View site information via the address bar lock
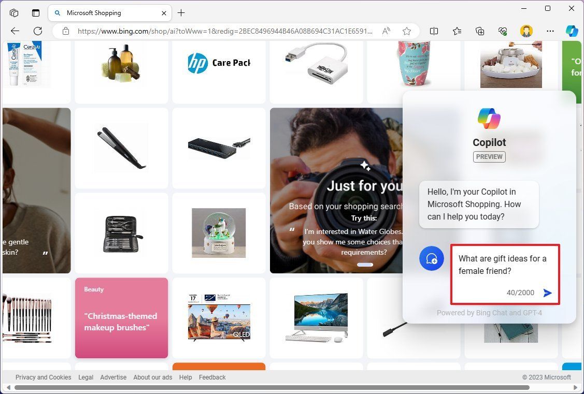The height and width of the screenshot is (394, 584). pos(66,31)
